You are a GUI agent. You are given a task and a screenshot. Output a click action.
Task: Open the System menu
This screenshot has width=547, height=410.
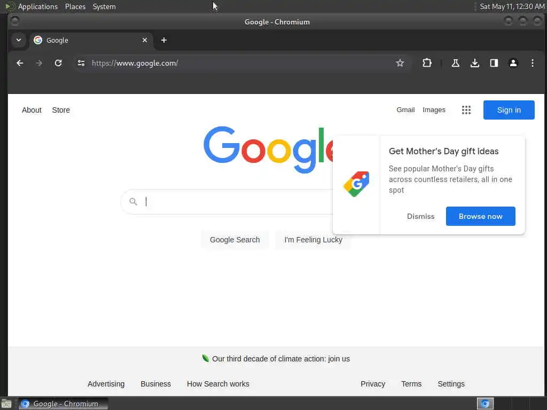pos(104,6)
